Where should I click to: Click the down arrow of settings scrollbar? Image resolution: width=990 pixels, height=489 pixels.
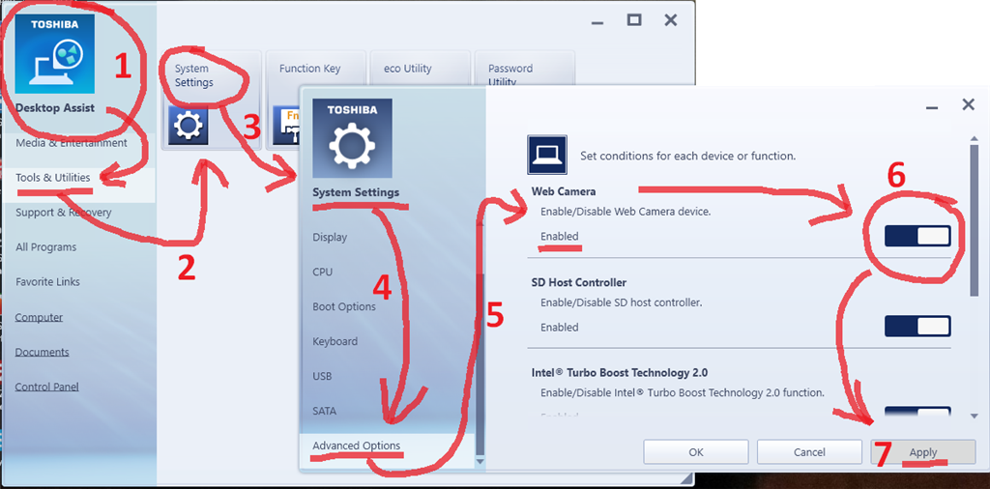tap(975, 416)
